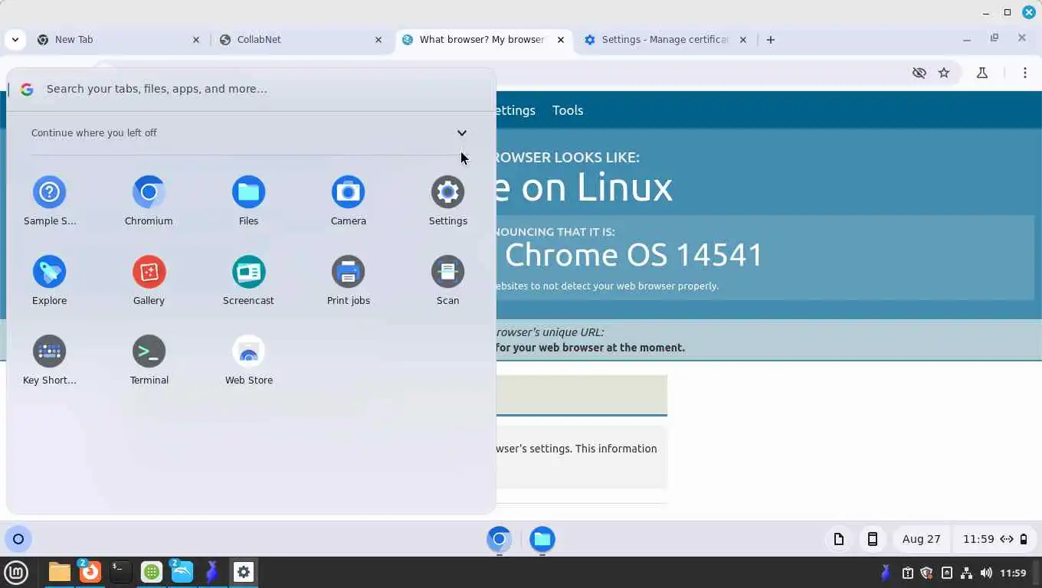
Task: Open the Aug 27 calendar date button
Action: (922, 539)
